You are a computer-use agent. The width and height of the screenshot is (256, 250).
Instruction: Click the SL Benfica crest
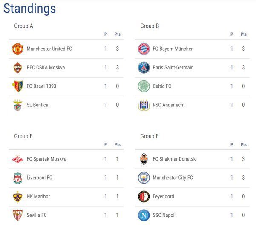pyautogui.click(x=17, y=105)
